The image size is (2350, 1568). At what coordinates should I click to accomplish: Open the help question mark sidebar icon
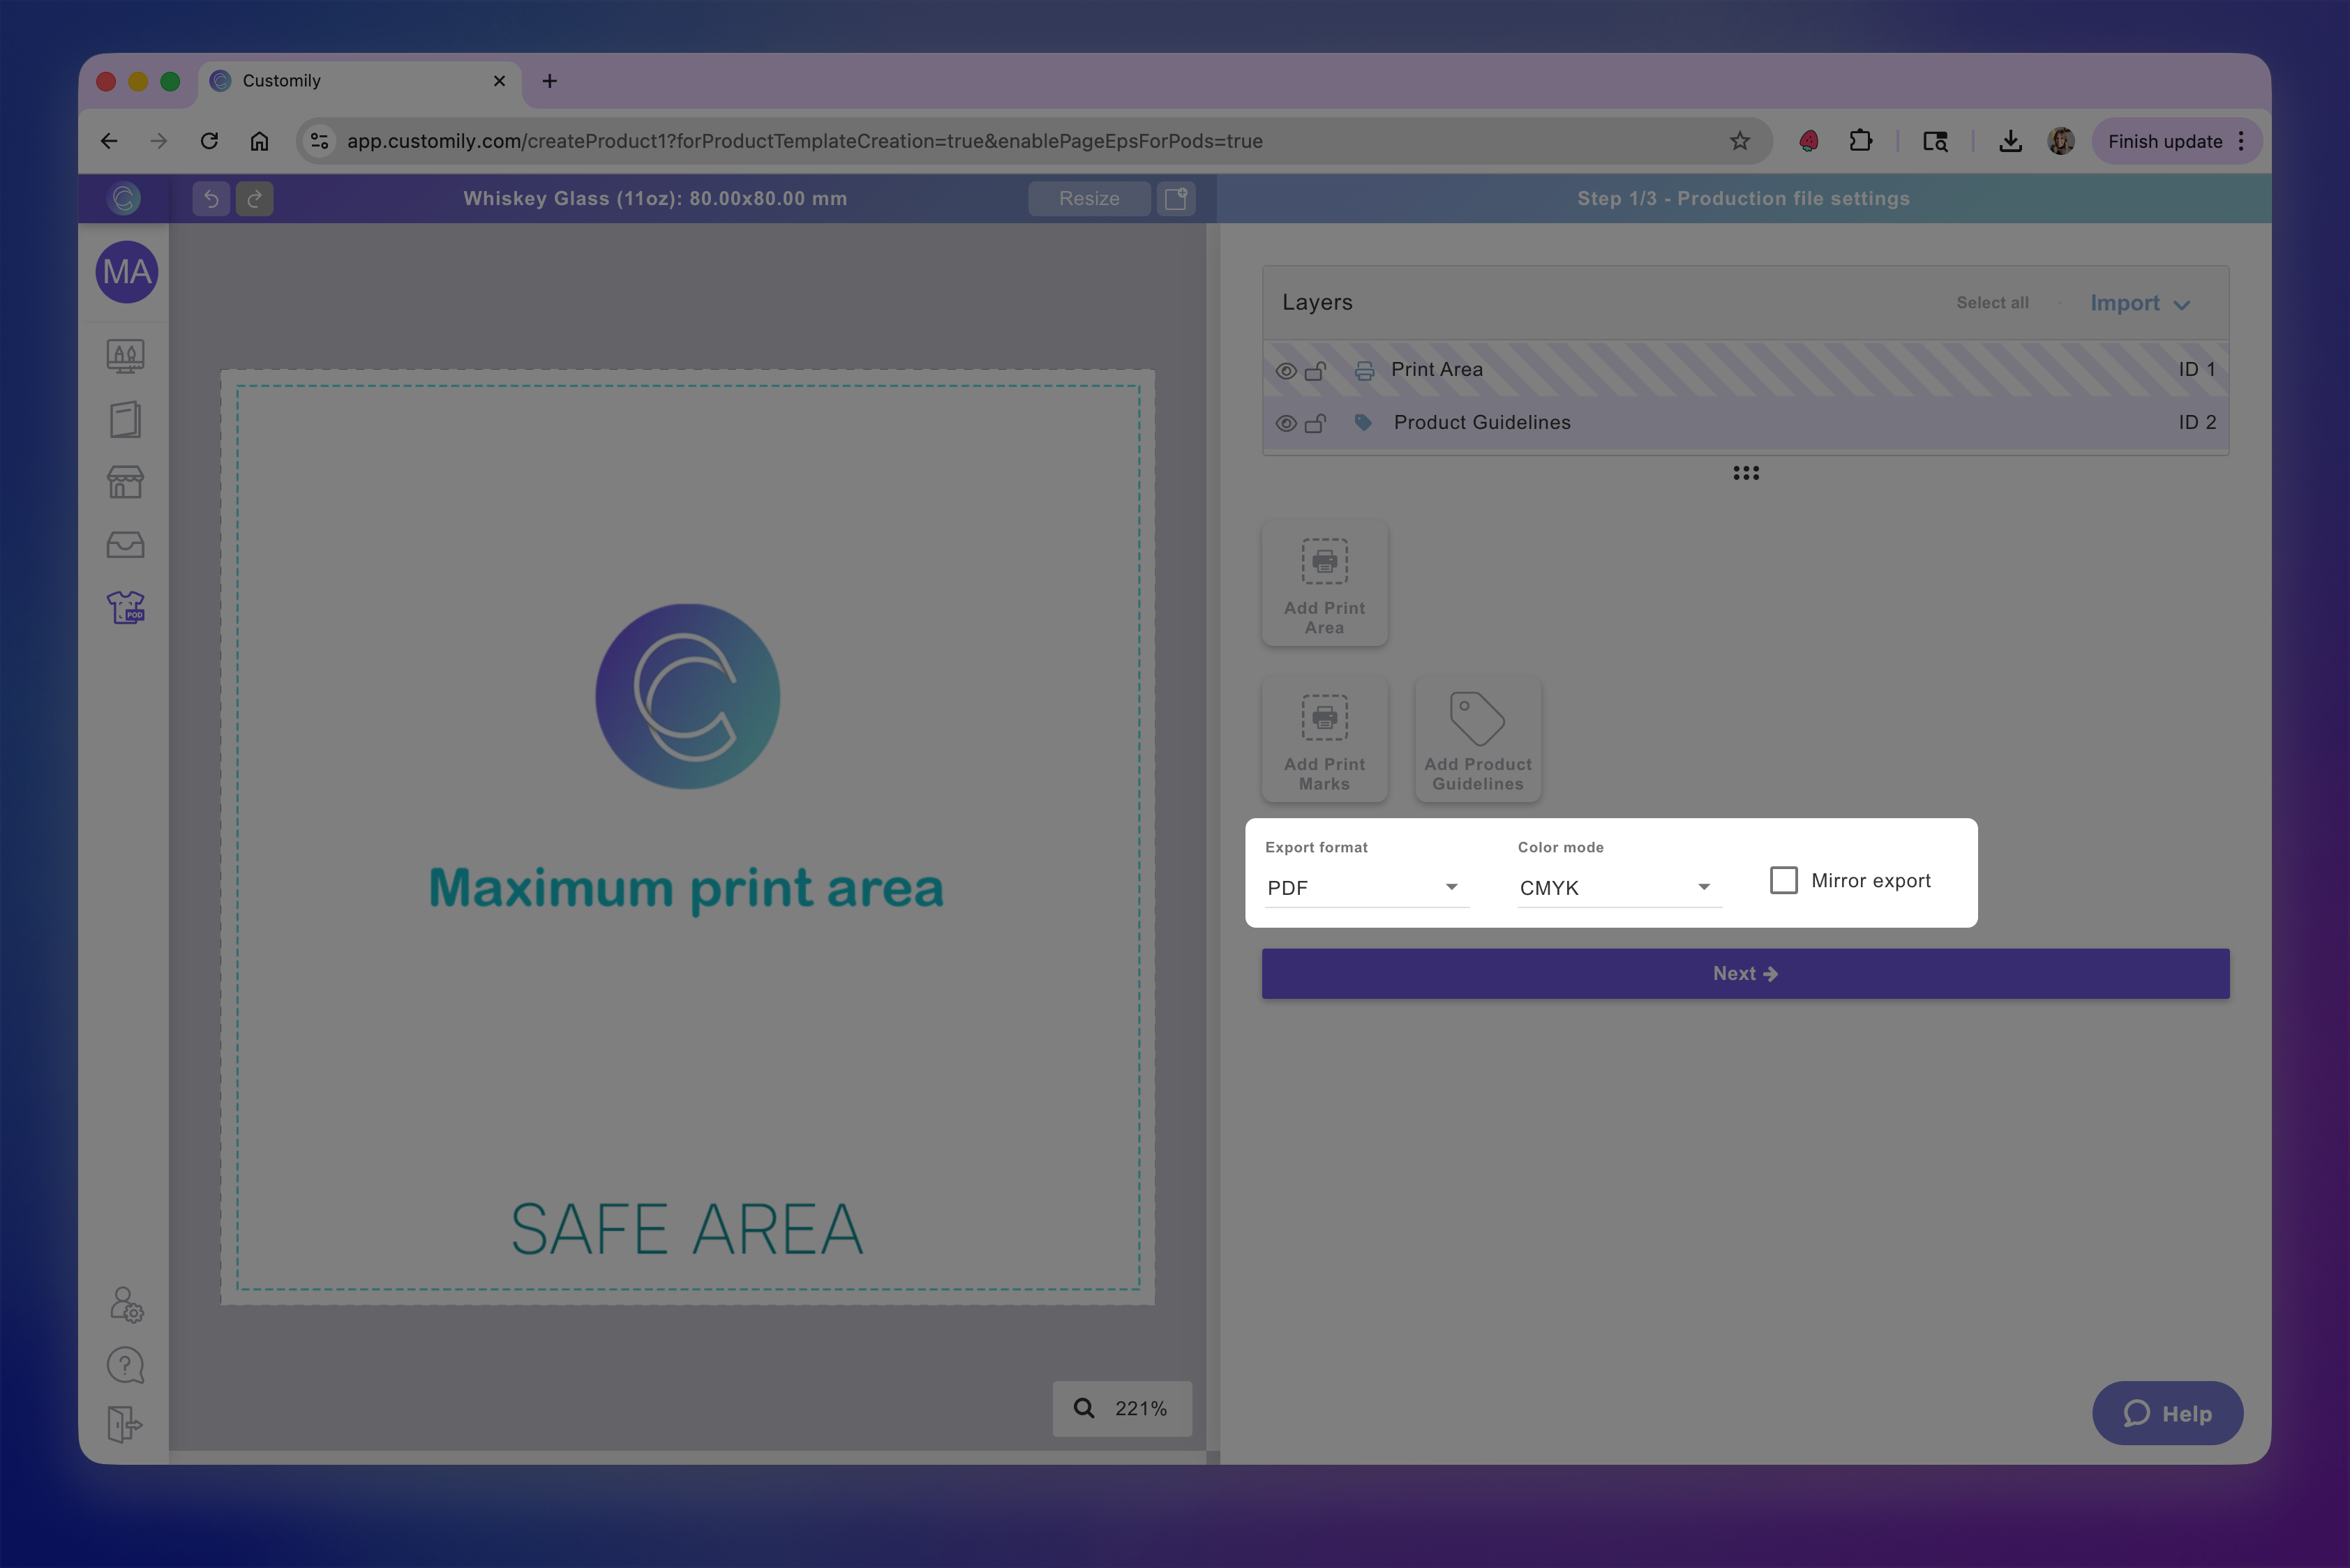pyautogui.click(x=126, y=1365)
